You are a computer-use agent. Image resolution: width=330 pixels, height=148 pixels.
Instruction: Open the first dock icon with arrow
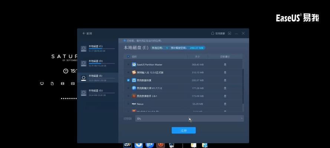click(127, 145)
